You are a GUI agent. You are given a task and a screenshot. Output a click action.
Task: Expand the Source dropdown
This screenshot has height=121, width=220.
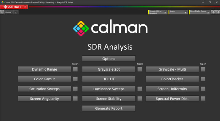coord(185,12)
